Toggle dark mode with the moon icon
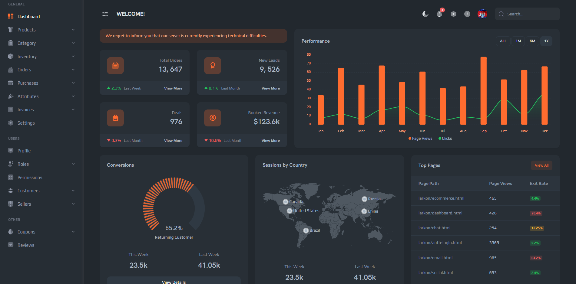This screenshot has height=284, width=576. click(x=425, y=14)
